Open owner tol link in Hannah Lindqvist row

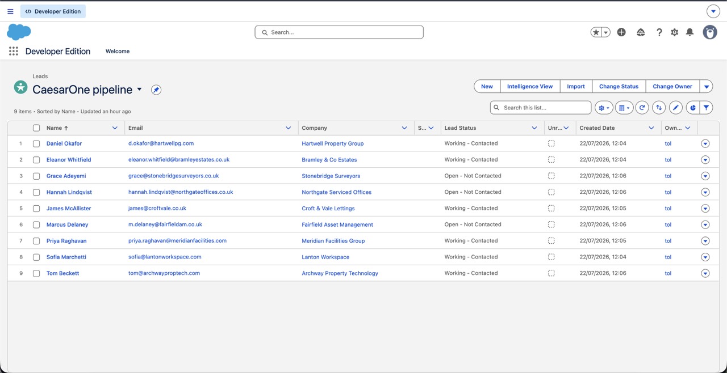point(668,192)
